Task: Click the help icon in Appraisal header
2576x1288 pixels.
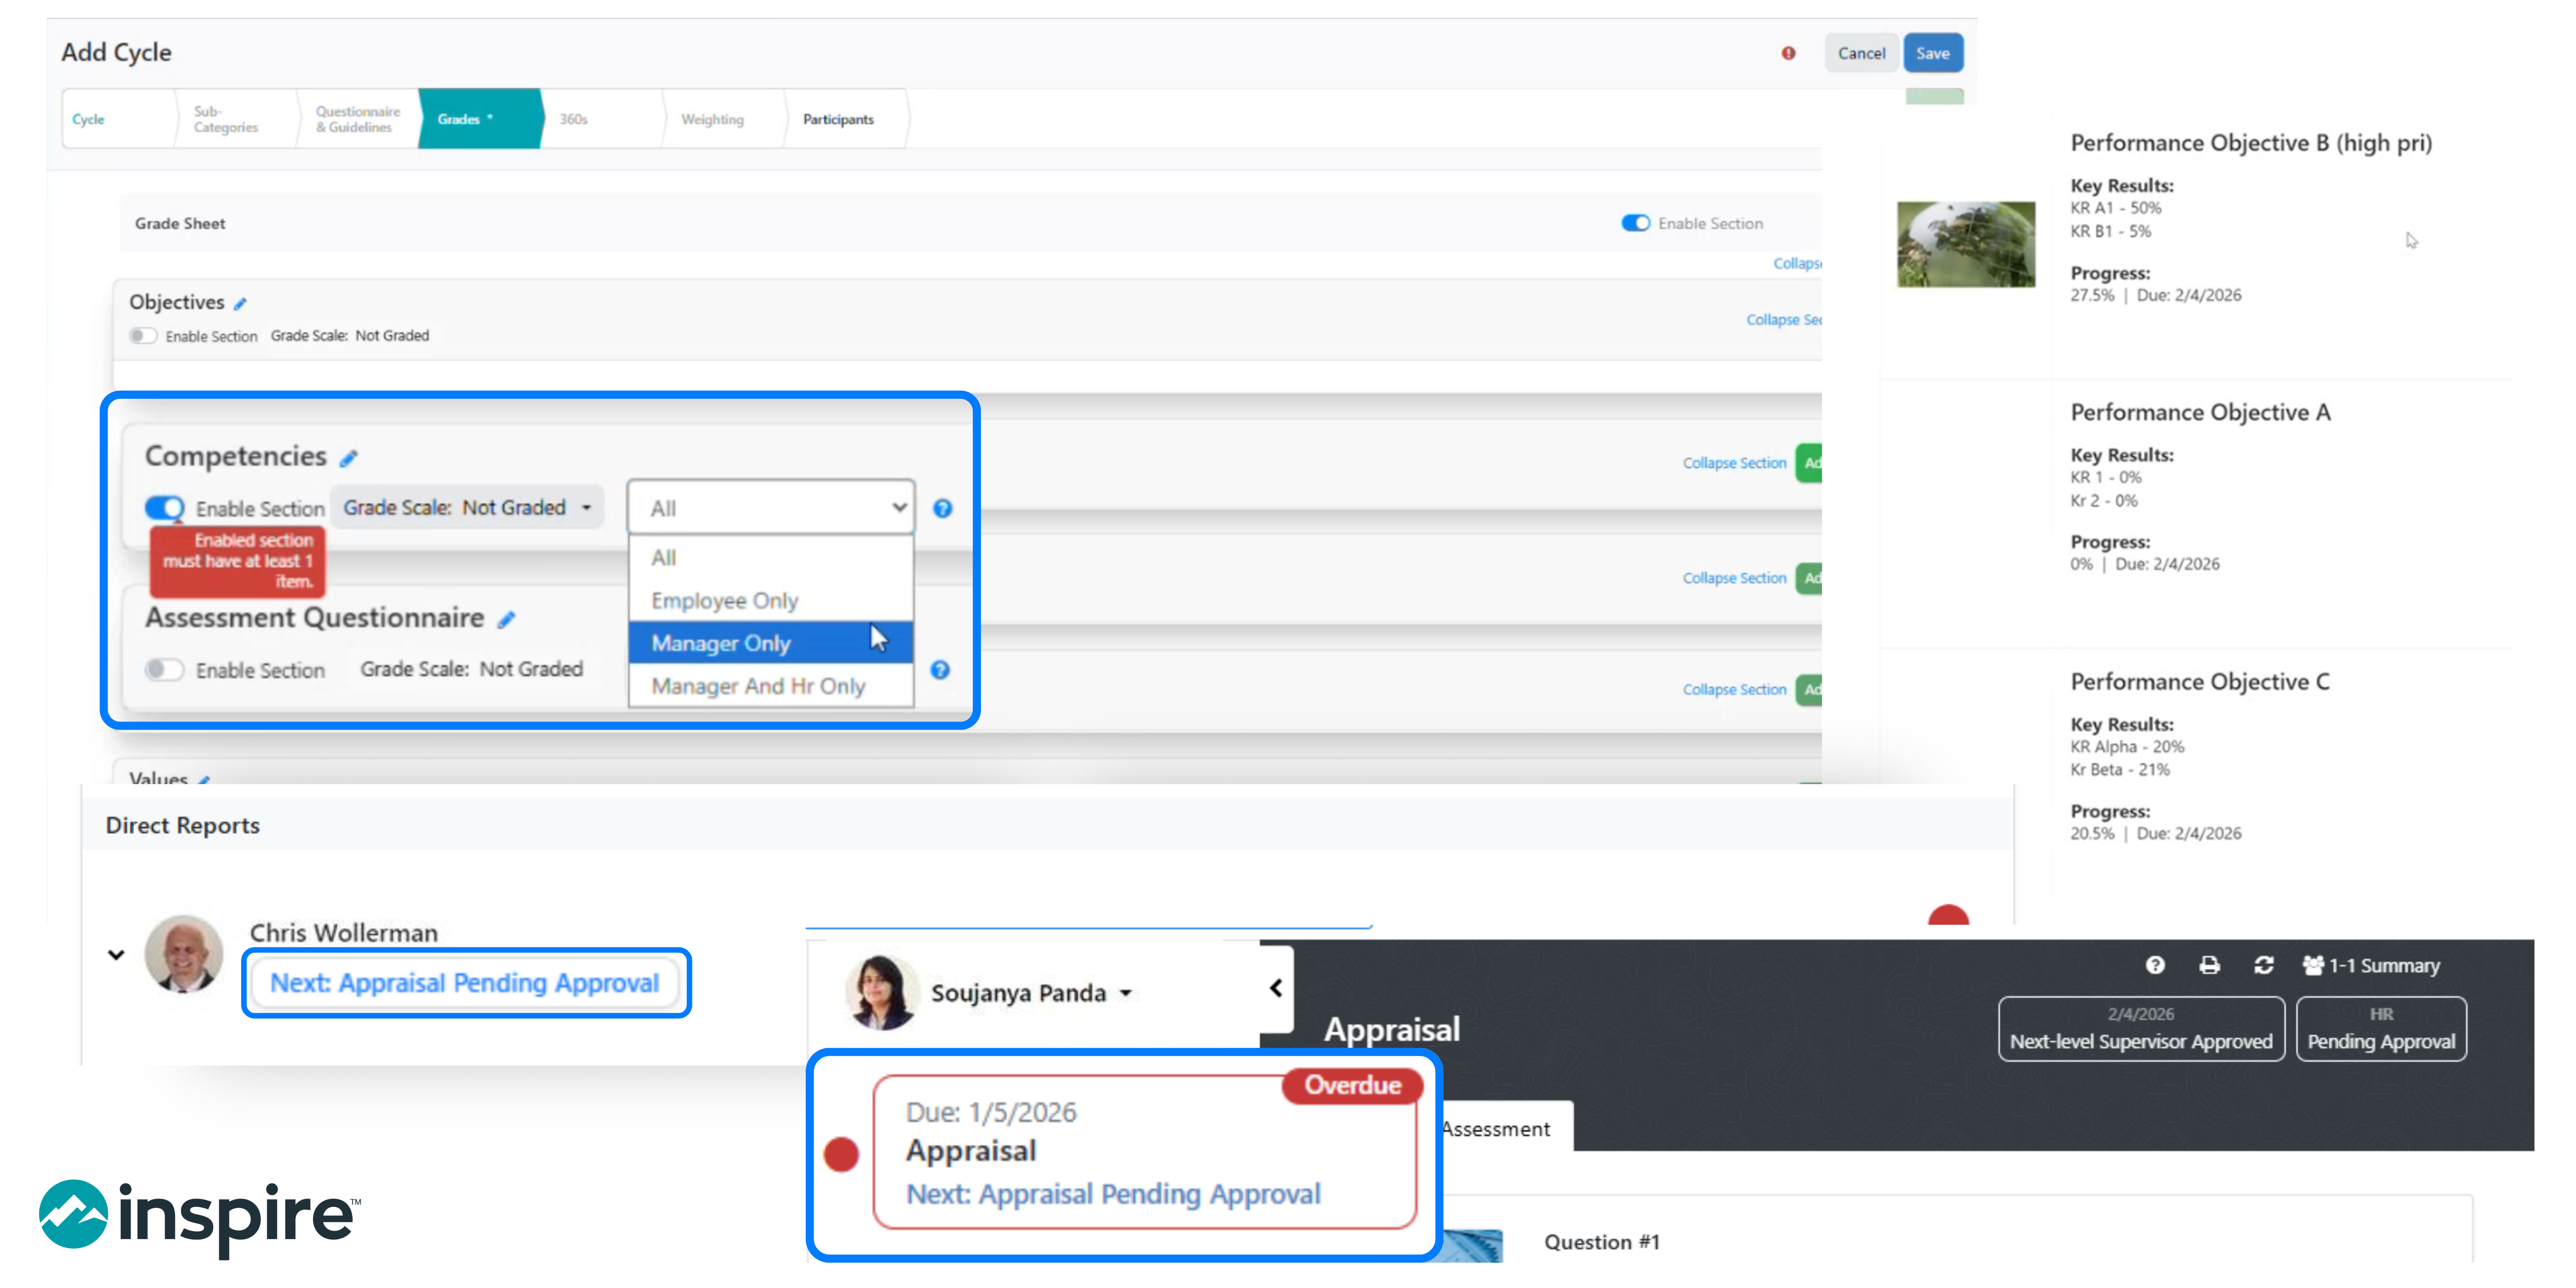Action: [x=2155, y=965]
